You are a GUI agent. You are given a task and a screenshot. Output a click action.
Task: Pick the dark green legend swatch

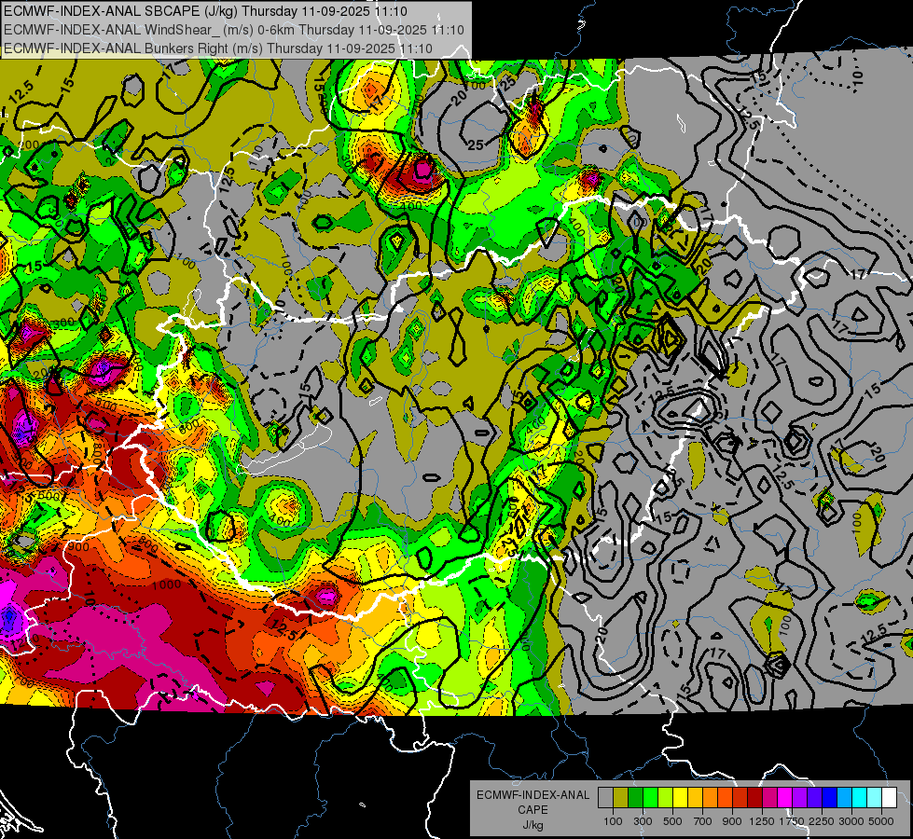(635, 798)
